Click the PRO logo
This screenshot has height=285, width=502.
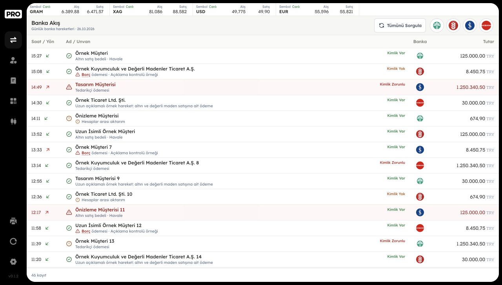(x=13, y=14)
